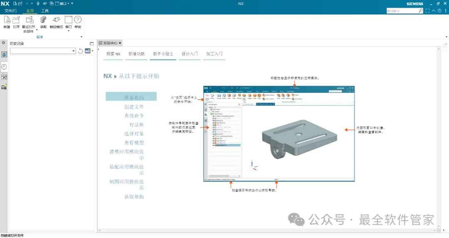Select the 查找命令 tip topic

pyautogui.click(x=134, y=115)
